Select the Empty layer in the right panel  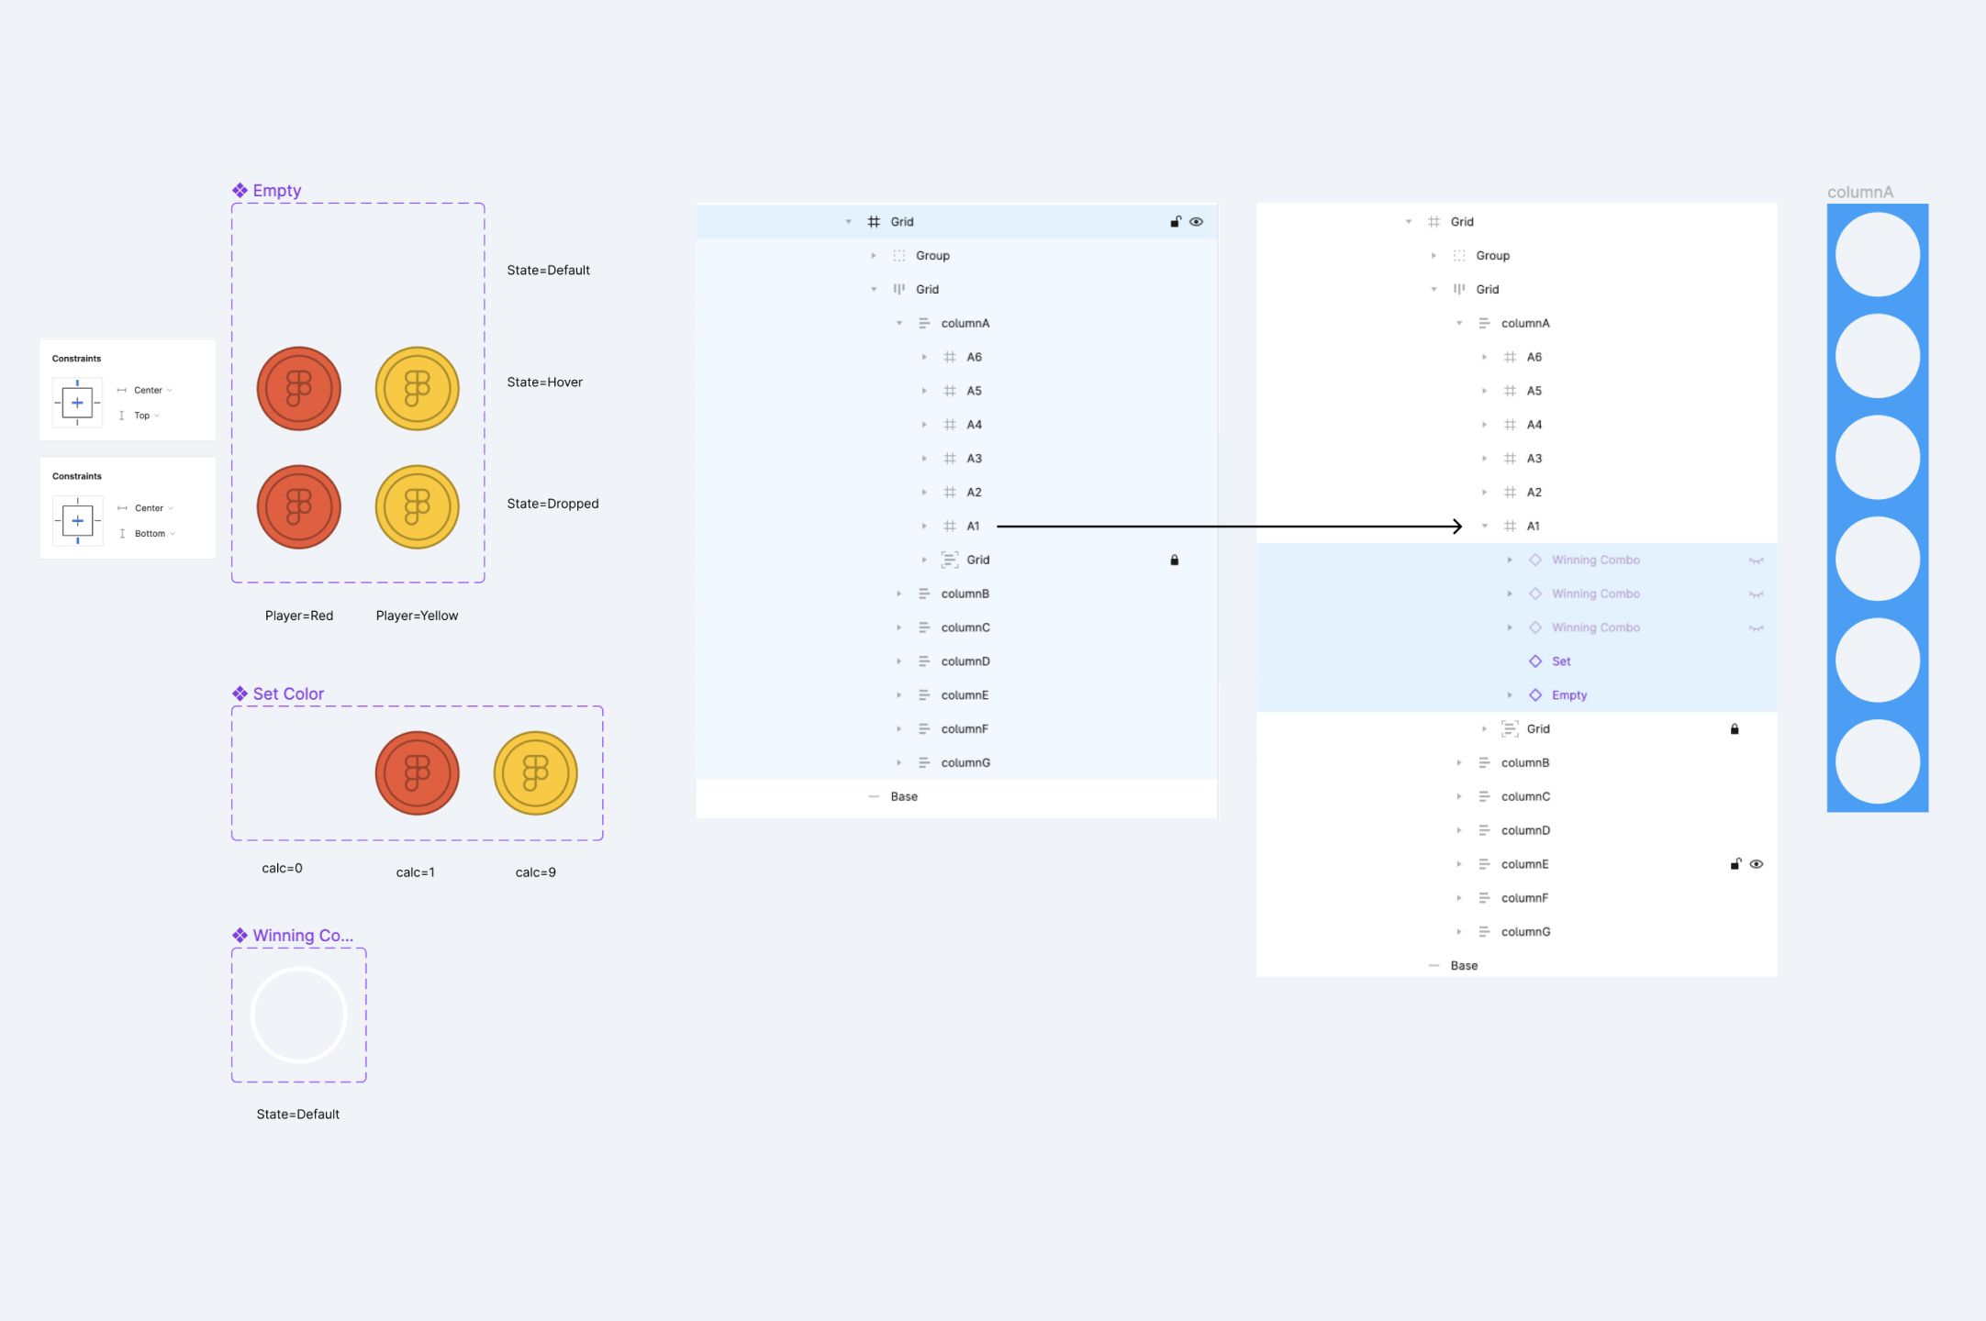click(1568, 695)
